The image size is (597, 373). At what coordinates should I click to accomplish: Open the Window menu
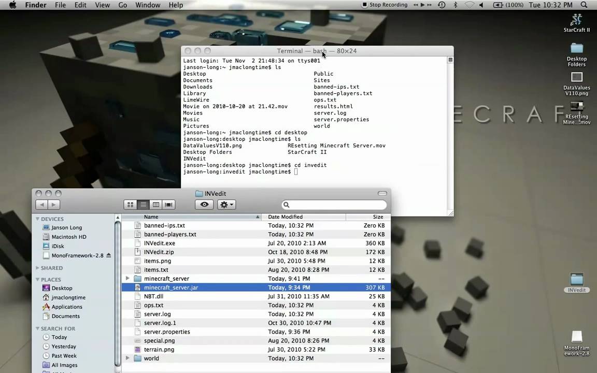point(148,5)
